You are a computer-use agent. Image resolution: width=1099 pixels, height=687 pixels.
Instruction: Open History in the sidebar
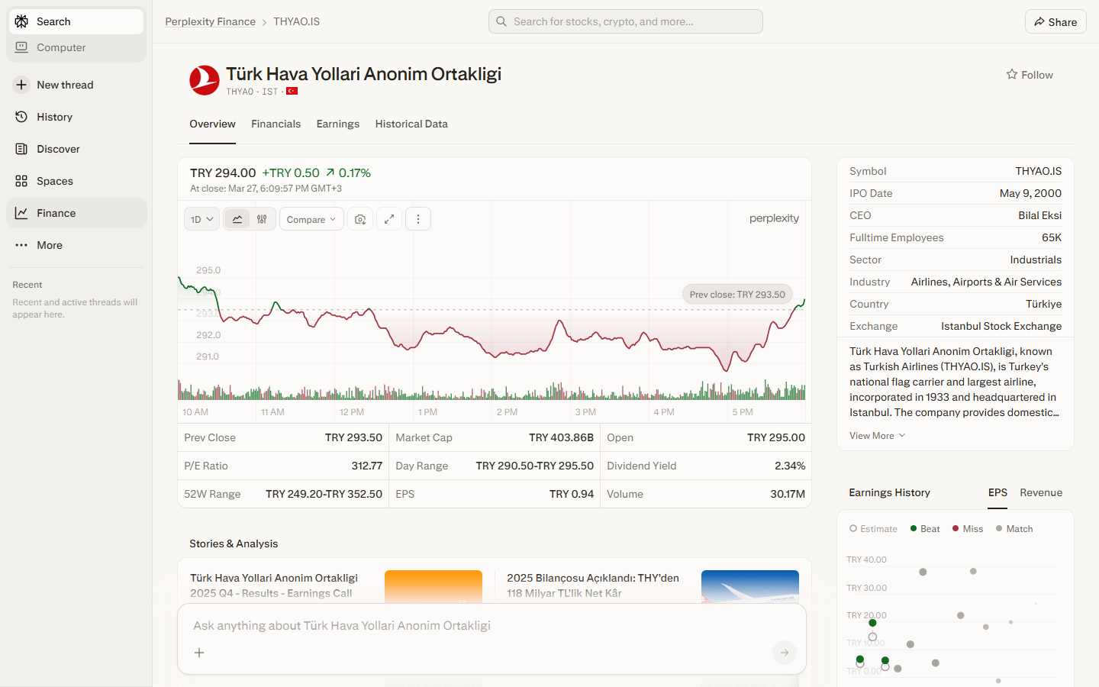(x=76, y=117)
